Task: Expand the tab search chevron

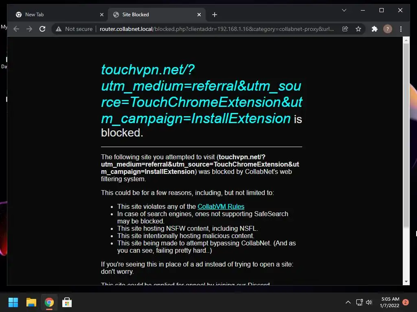Action: pos(344,10)
